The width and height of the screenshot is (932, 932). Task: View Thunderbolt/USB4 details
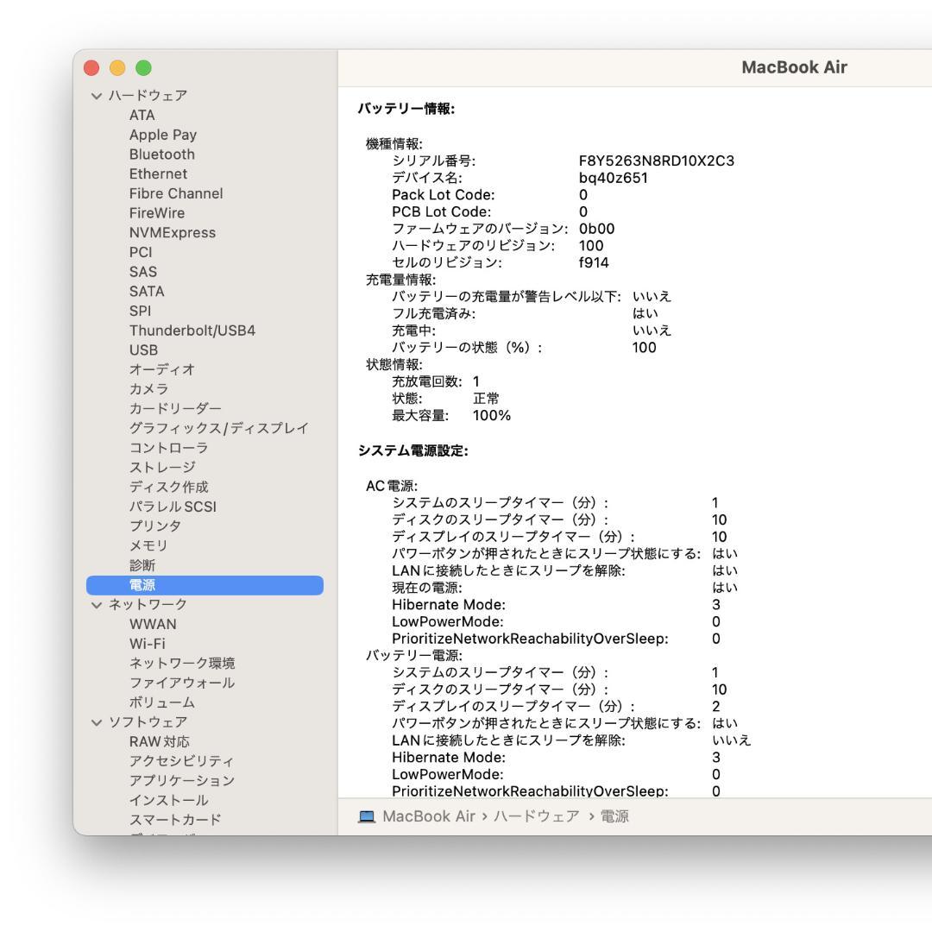click(x=191, y=330)
